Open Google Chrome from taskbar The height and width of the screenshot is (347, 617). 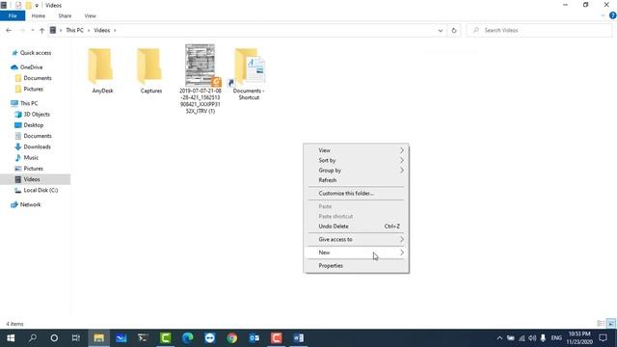point(232,338)
